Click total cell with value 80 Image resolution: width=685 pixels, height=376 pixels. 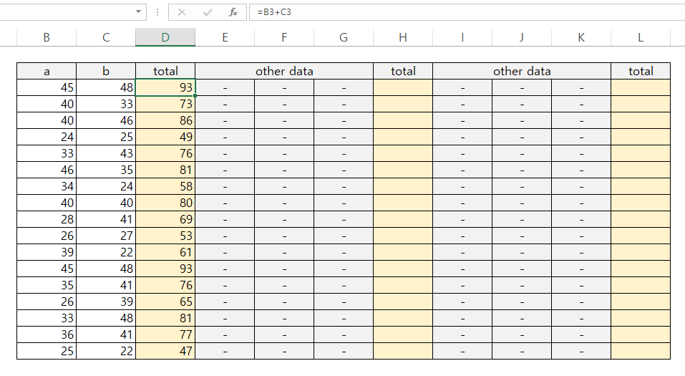[x=165, y=203]
